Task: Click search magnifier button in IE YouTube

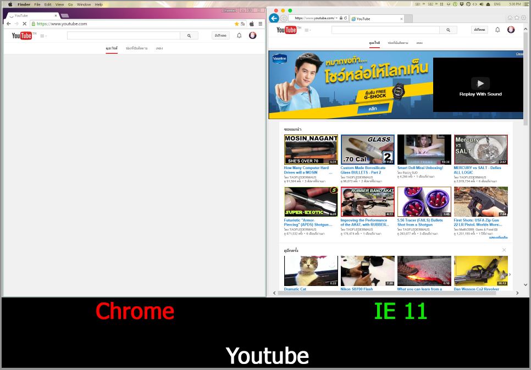Action: [x=448, y=30]
